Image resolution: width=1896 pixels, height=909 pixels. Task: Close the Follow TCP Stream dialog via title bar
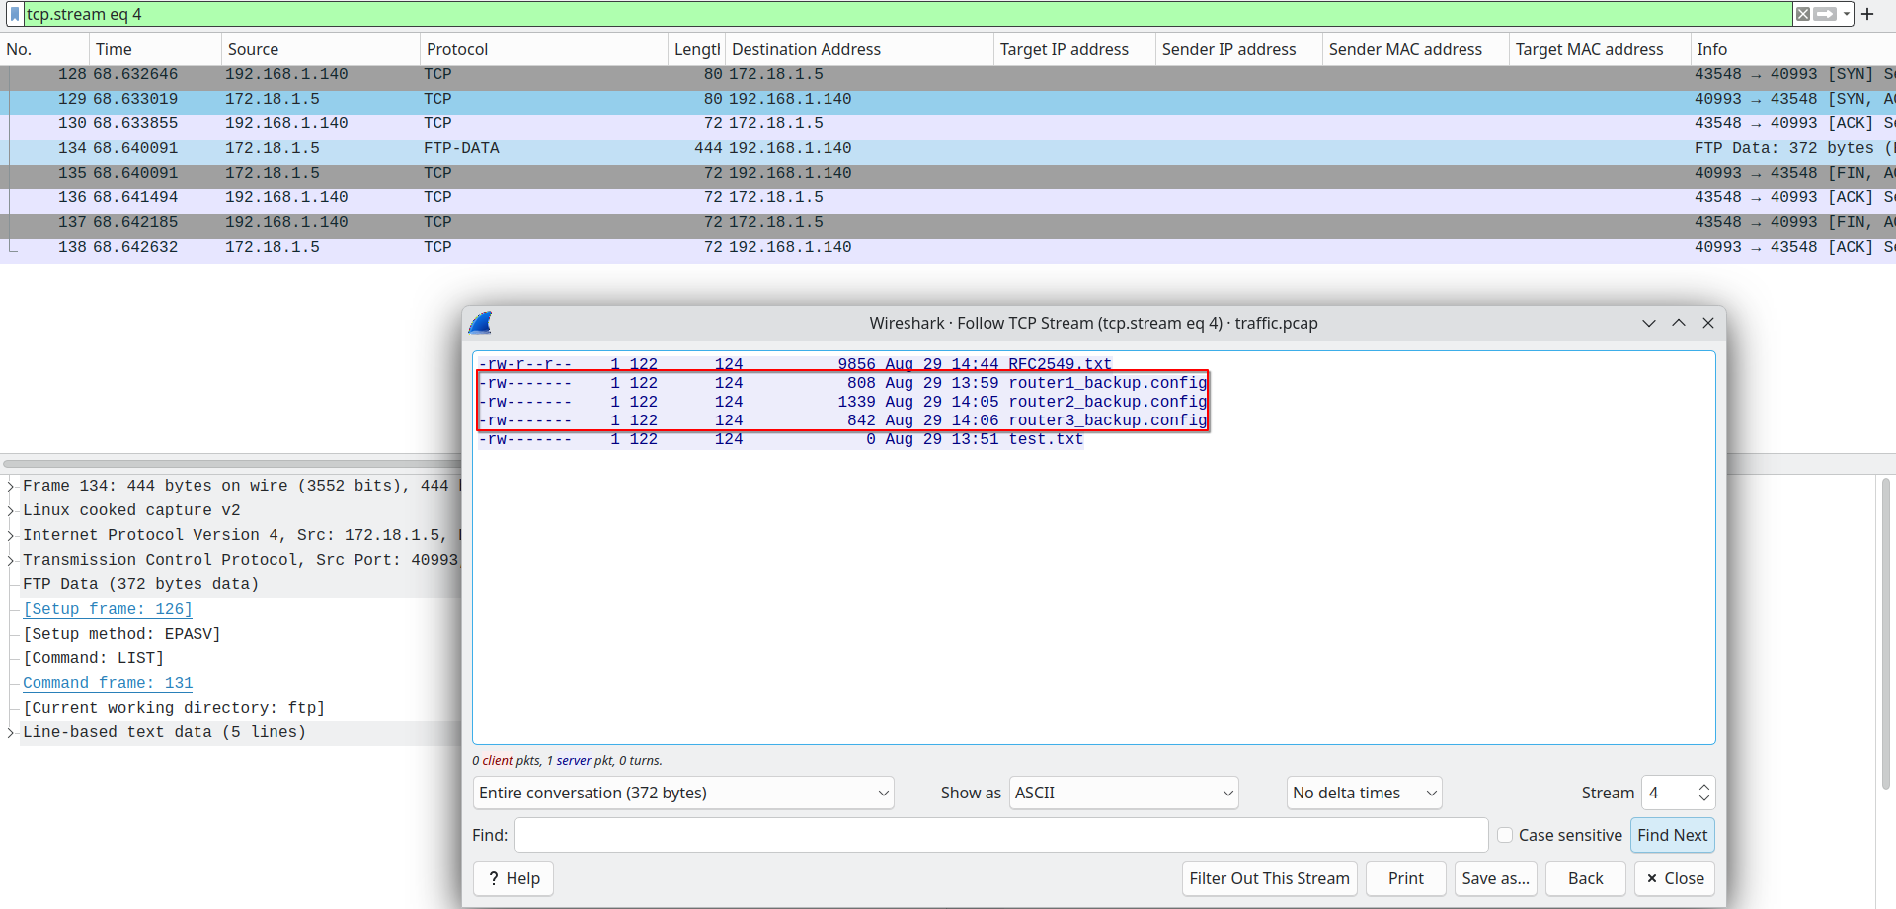pyautogui.click(x=1708, y=323)
